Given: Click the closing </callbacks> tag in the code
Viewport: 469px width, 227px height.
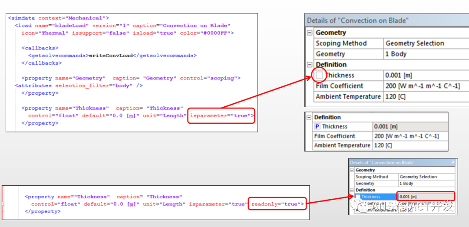Looking at the screenshot, I should click(42, 63).
